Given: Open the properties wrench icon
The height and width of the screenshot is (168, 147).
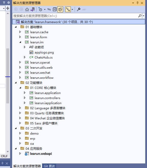Looking at the screenshot, I should point(79,9).
